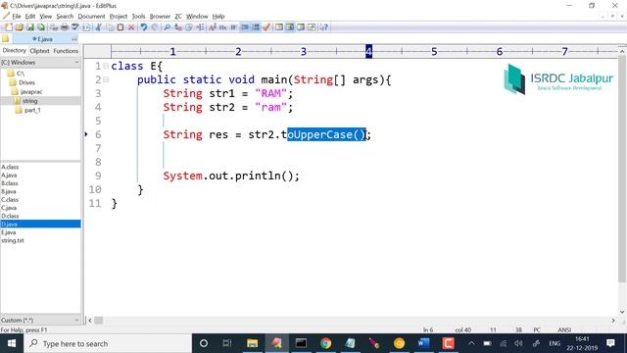The image size is (627, 353).
Task: Open the Search menu
Action: click(65, 17)
